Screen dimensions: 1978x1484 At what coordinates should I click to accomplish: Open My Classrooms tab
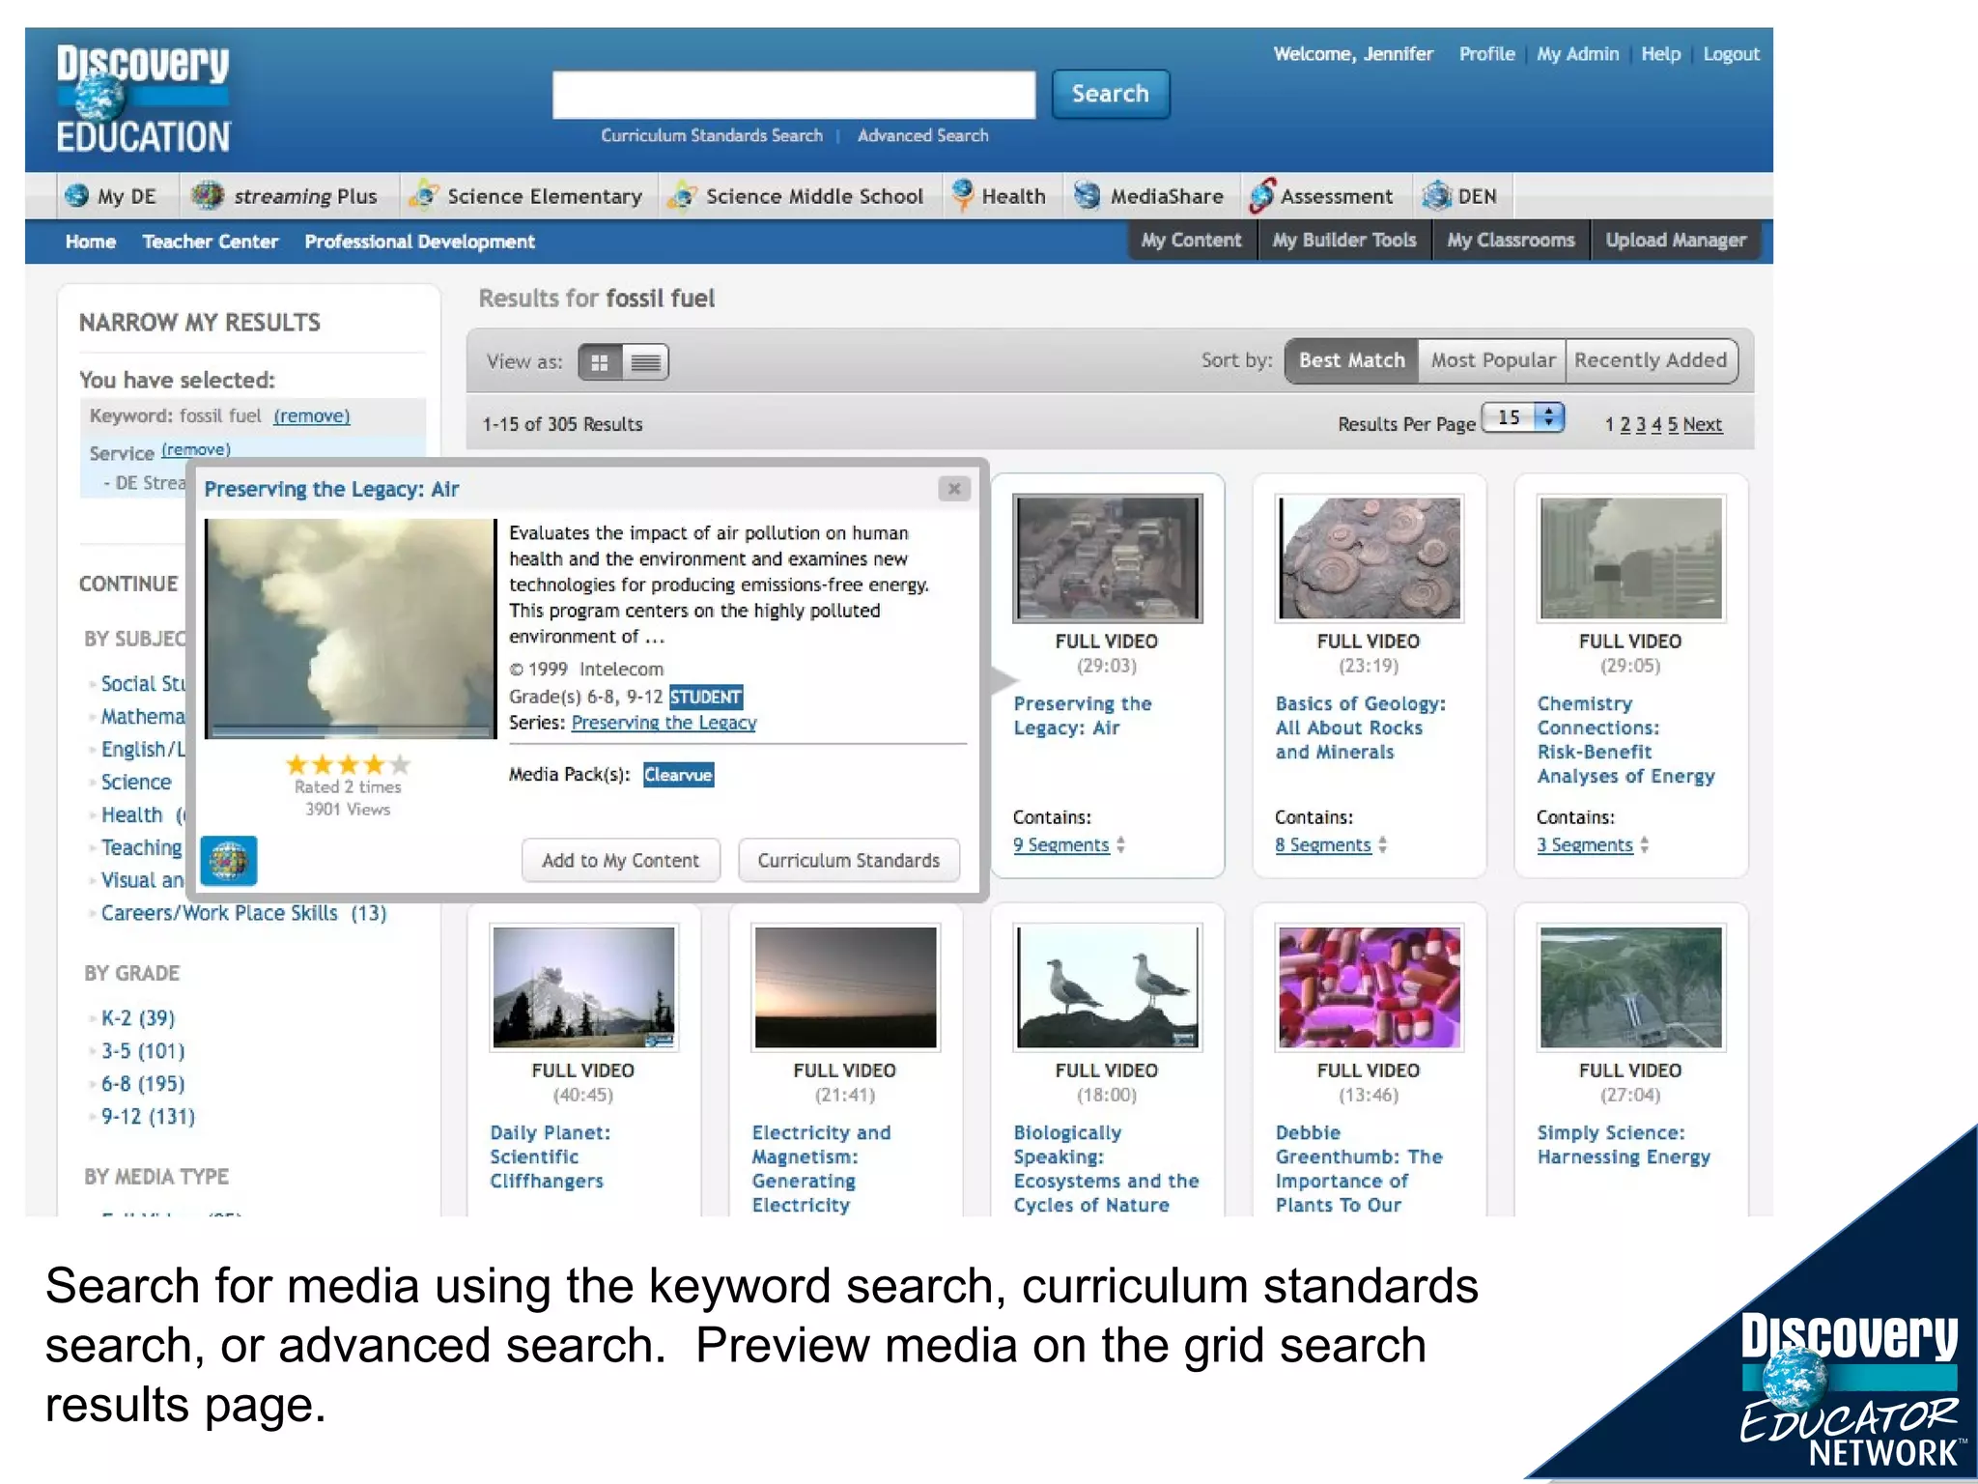[1511, 241]
